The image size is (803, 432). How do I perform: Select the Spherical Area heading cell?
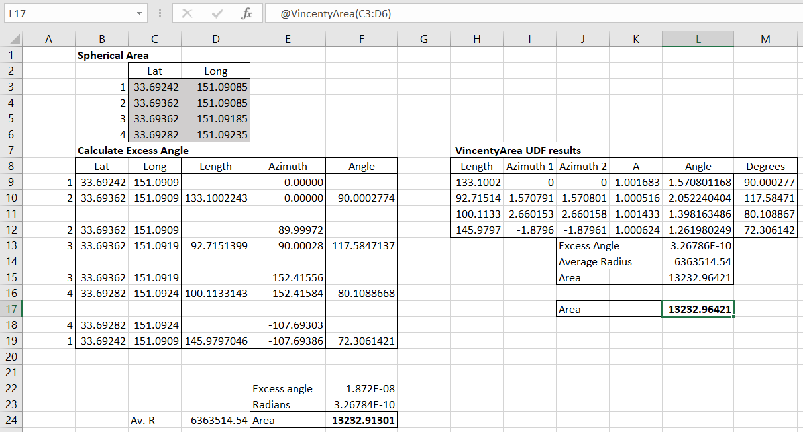click(x=102, y=55)
